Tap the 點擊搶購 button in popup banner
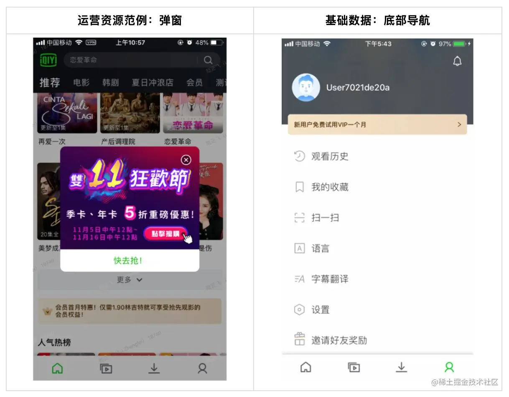This screenshot has height=397, width=509. (x=166, y=234)
